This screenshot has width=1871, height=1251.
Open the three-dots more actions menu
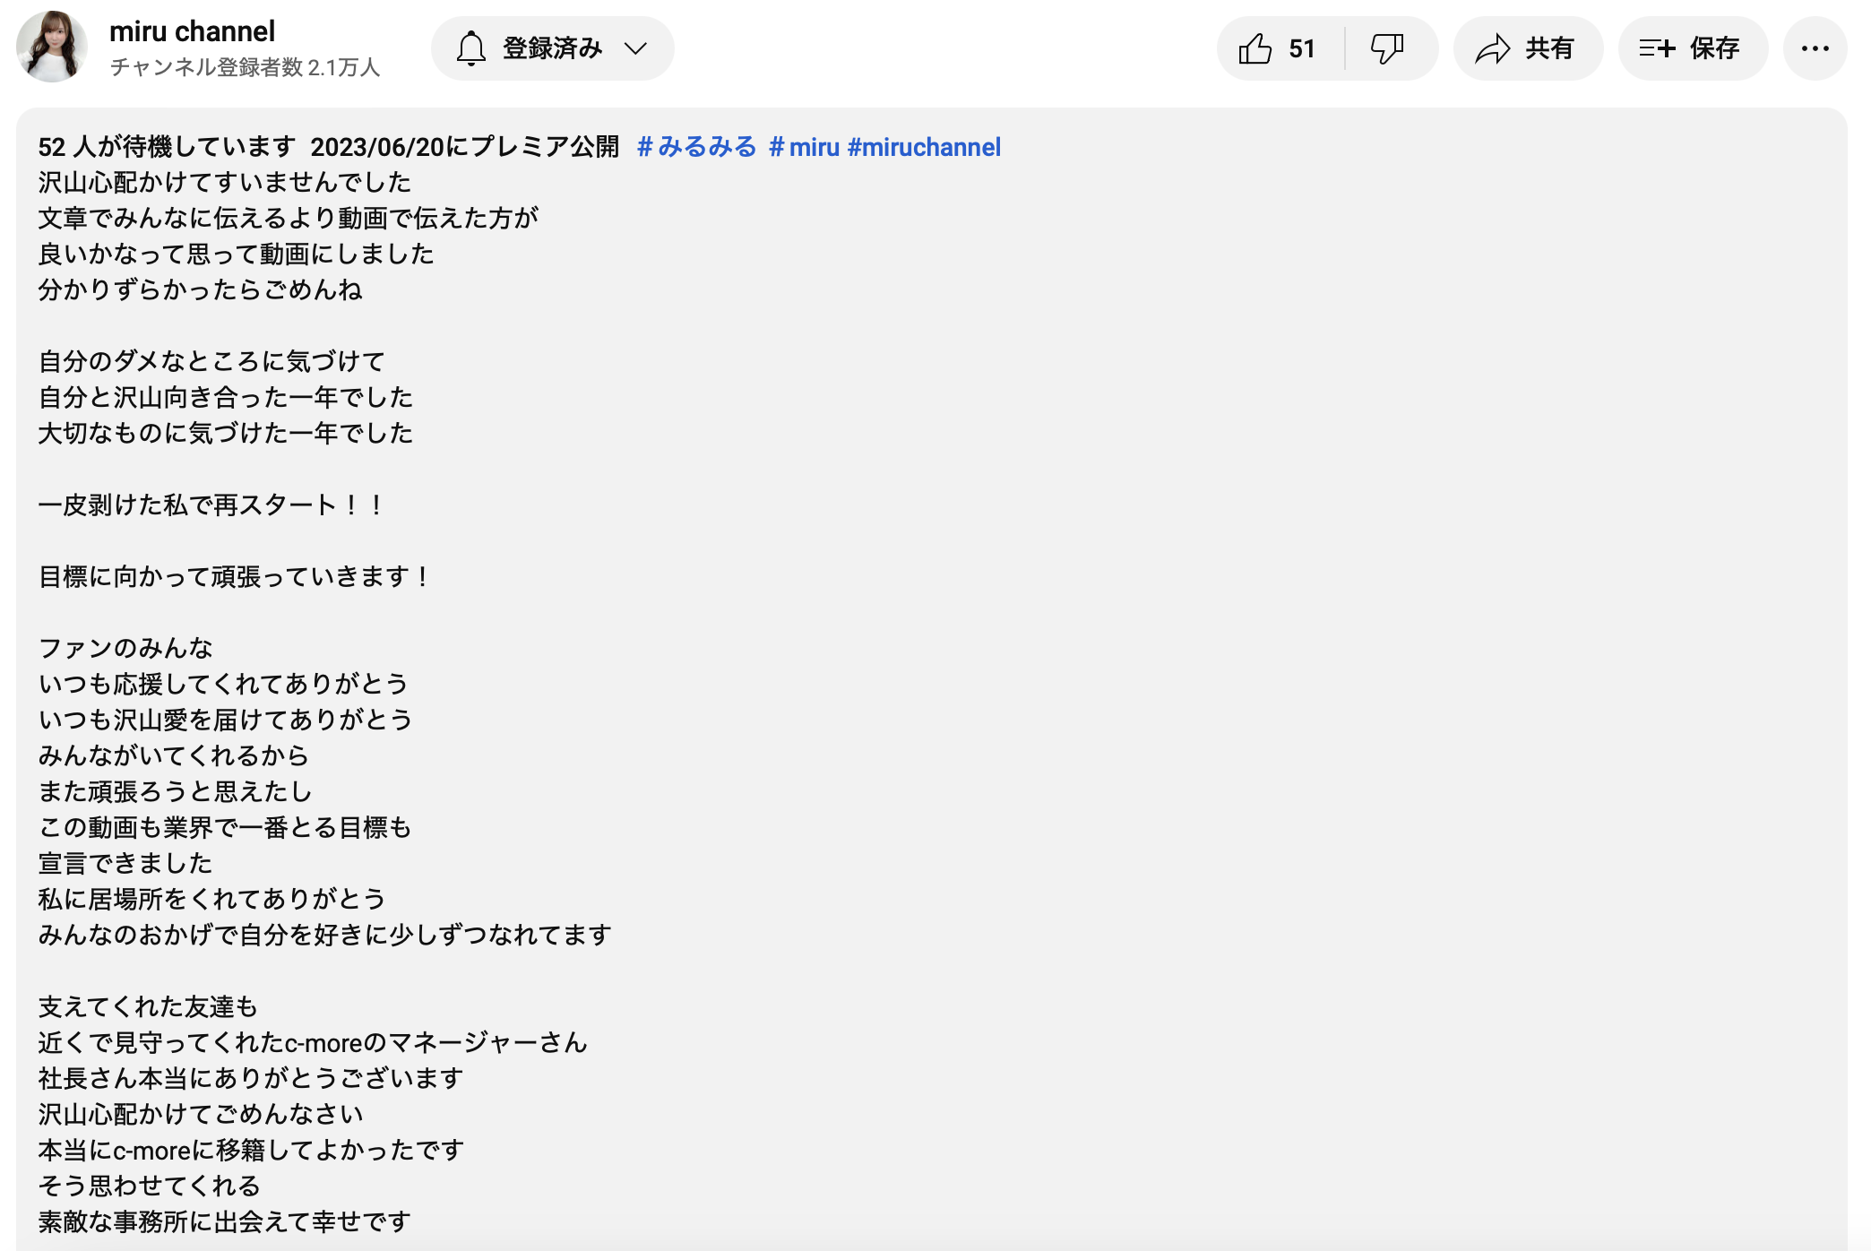coord(1815,48)
